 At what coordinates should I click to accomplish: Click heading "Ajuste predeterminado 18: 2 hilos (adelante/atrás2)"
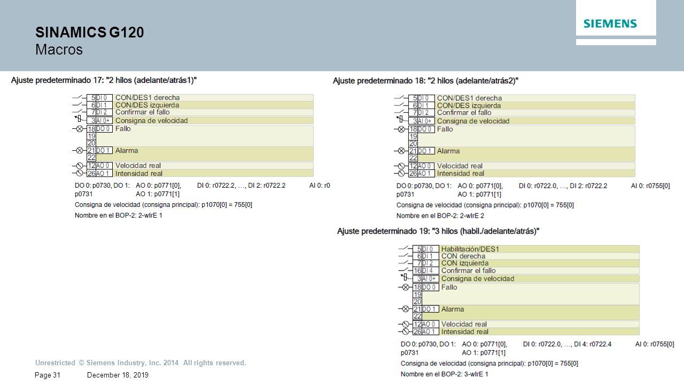coord(425,81)
